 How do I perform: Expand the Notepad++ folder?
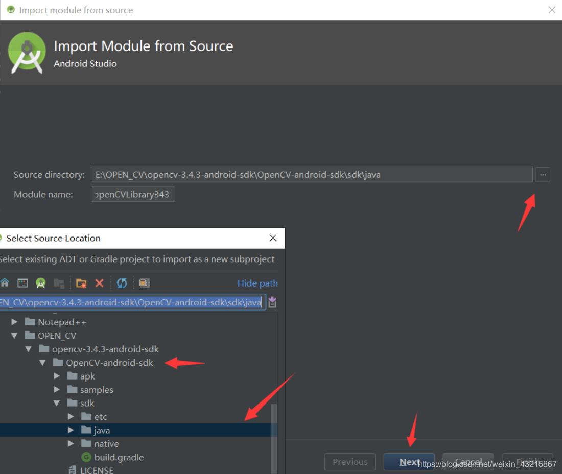point(14,322)
